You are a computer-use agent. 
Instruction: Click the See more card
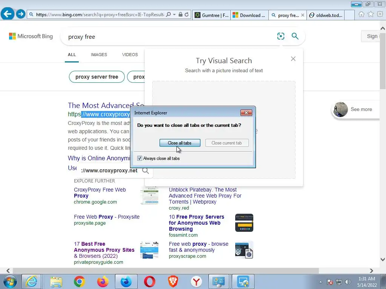pyautogui.click(x=355, y=110)
